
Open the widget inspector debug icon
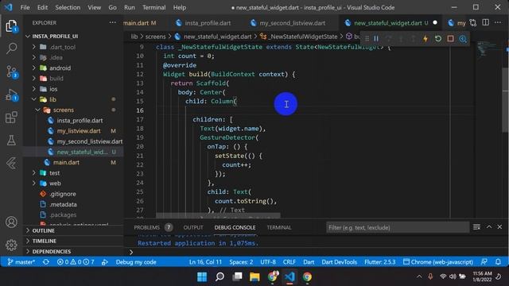(463, 39)
